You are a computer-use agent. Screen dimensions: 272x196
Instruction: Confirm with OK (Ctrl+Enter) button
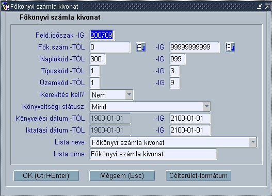(x=46, y=176)
